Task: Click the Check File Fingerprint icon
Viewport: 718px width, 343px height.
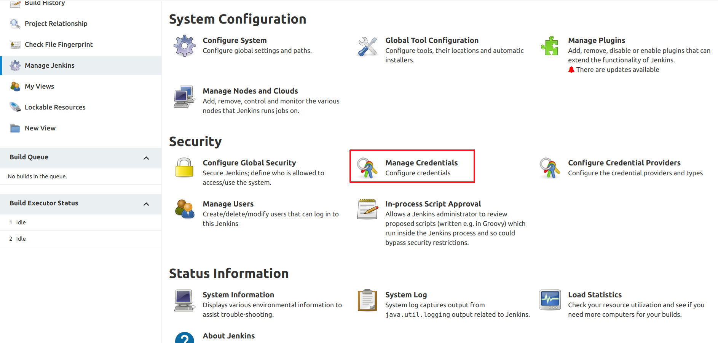Action: coord(15,44)
